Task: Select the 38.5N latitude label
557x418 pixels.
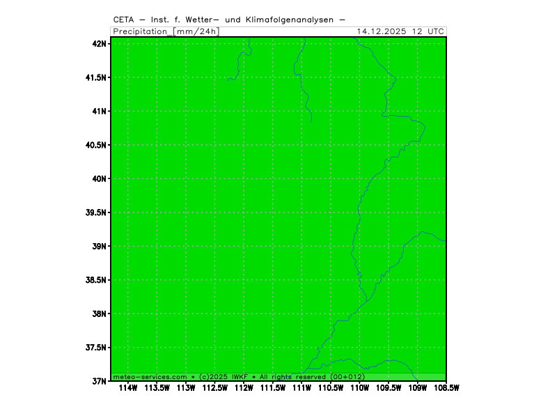Action: point(96,280)
